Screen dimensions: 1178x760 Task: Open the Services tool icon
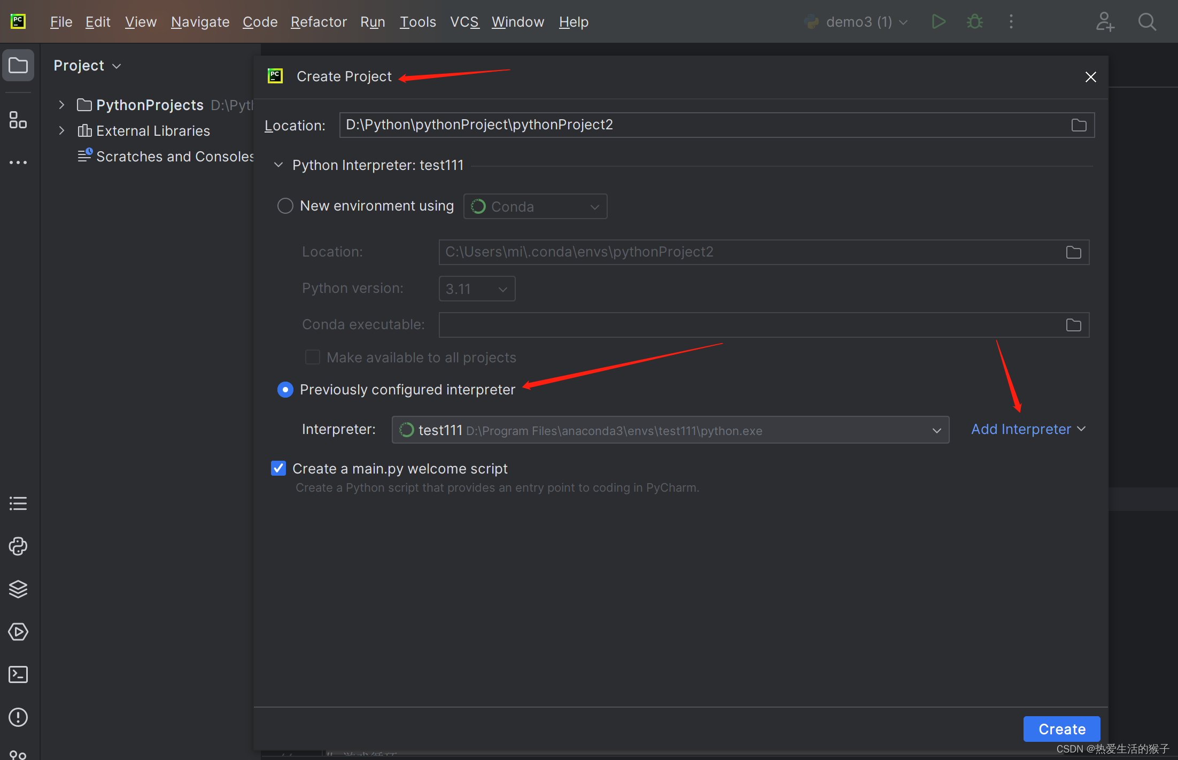click(18, 632)
